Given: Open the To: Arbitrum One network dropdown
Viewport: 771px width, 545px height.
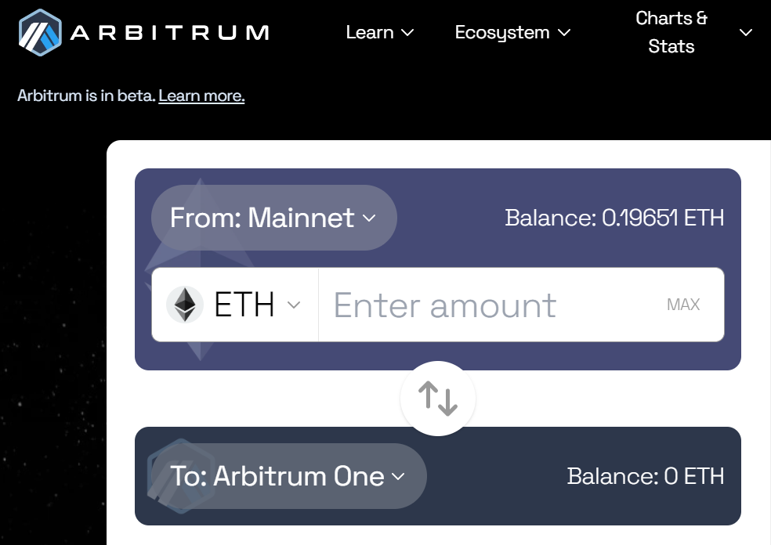Looking at the screenshot, I should (288, 476).
